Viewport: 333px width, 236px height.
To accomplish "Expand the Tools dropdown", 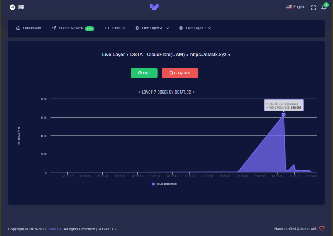I will 115,28.
